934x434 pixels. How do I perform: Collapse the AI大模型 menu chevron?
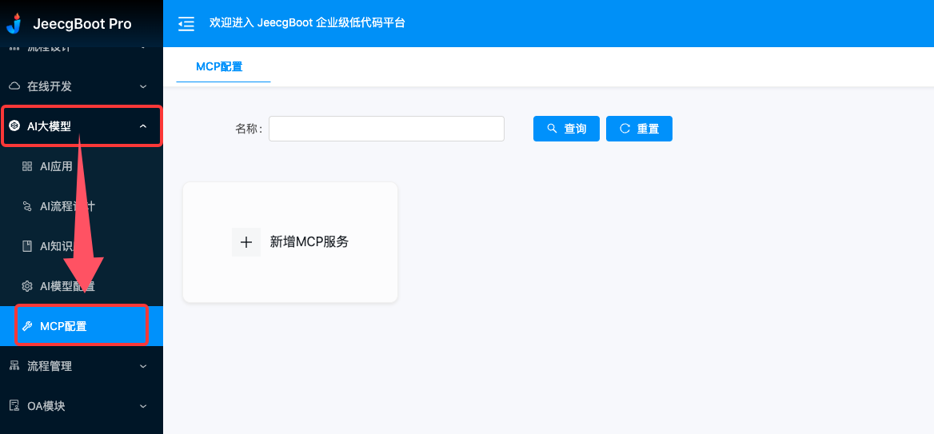[x=143, y=126]
